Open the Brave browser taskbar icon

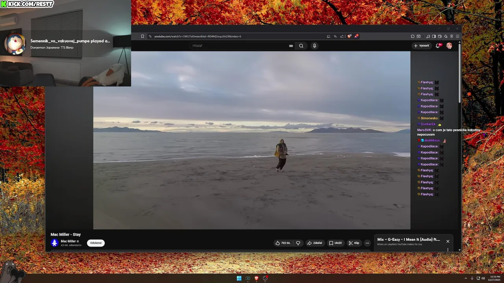(257, 278)
